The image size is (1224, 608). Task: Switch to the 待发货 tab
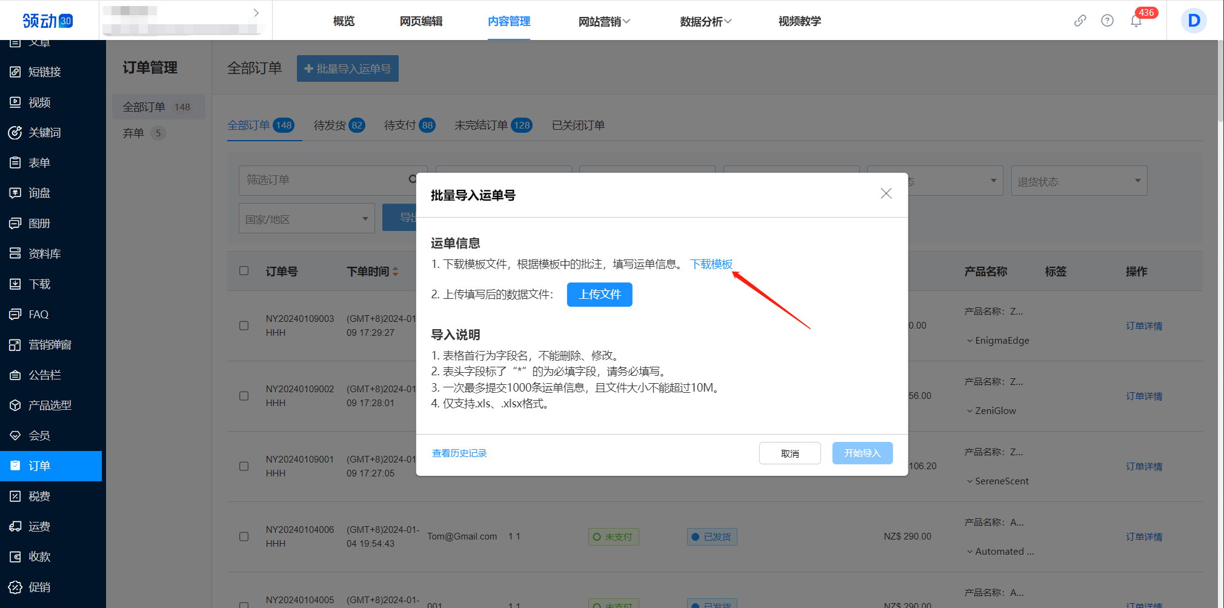[330, 125]
